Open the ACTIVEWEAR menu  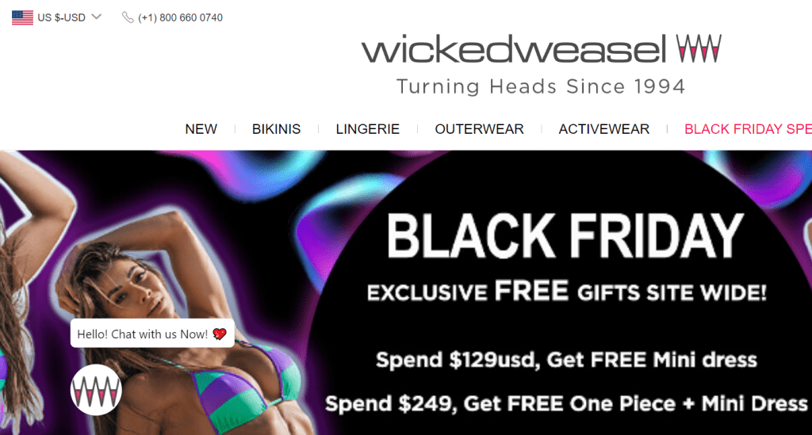tap(603, 129)
